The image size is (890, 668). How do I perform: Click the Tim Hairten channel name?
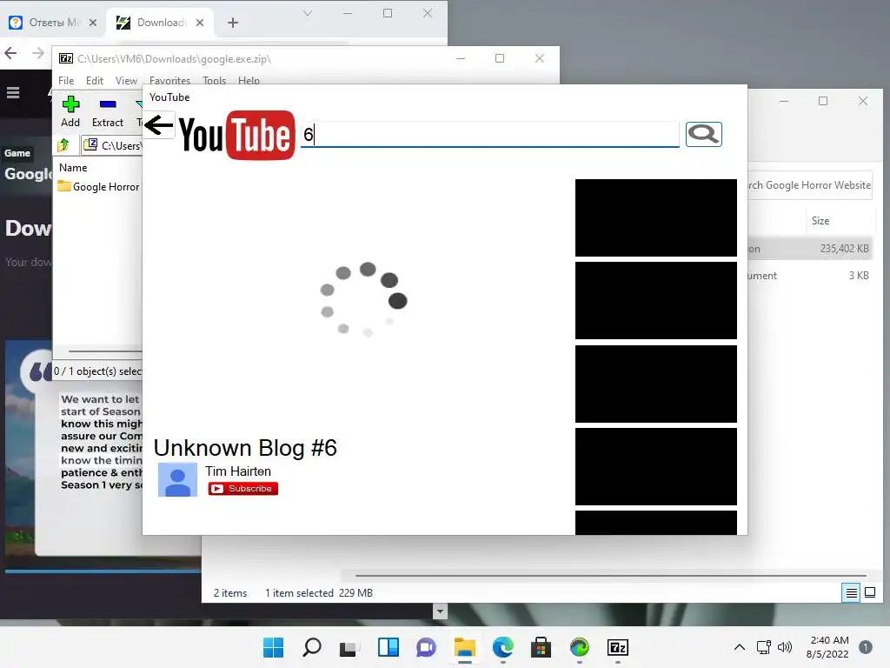tap(238, 471)
